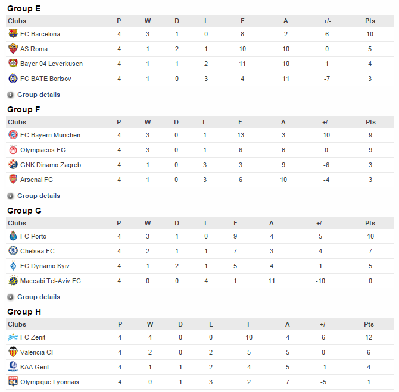Select the Bayer 04 Leverkusen club name
The image size is (399, 392).
(51, 64)
